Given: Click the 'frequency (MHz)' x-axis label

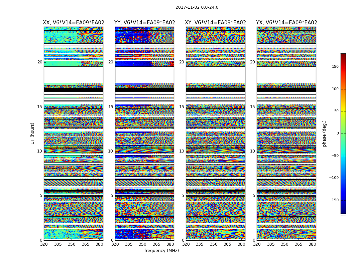Looking at the screenshot, I should pyautogui.click(x=161, y=250).
